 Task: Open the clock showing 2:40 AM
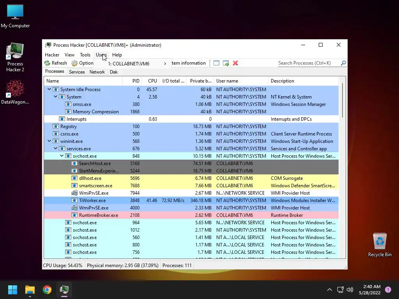(369, 290)
